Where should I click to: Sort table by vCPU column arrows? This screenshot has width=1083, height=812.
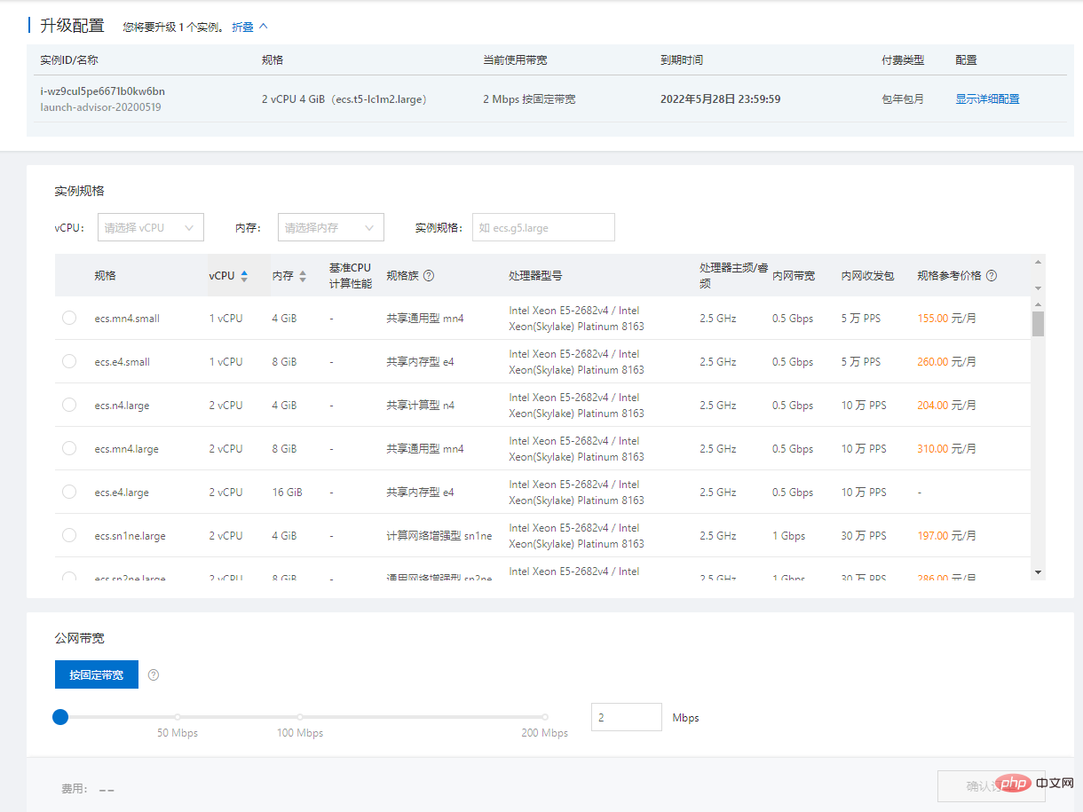pyautogui.click(x=244, y=276)
